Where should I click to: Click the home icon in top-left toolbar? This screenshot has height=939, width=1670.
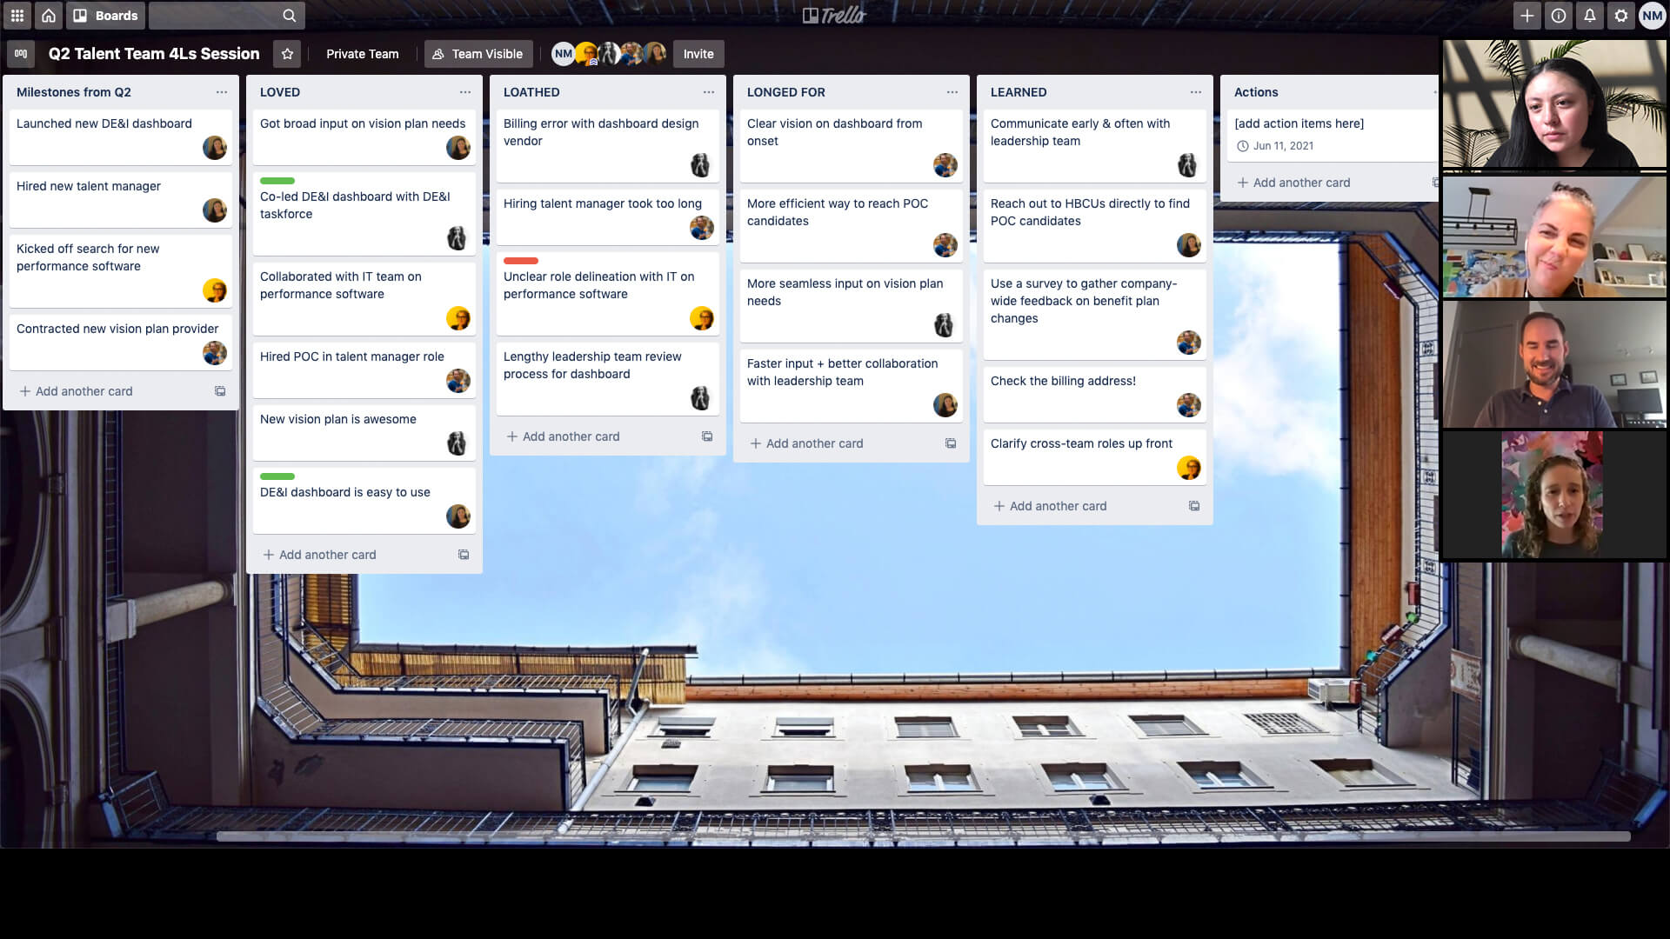(47, 15)
